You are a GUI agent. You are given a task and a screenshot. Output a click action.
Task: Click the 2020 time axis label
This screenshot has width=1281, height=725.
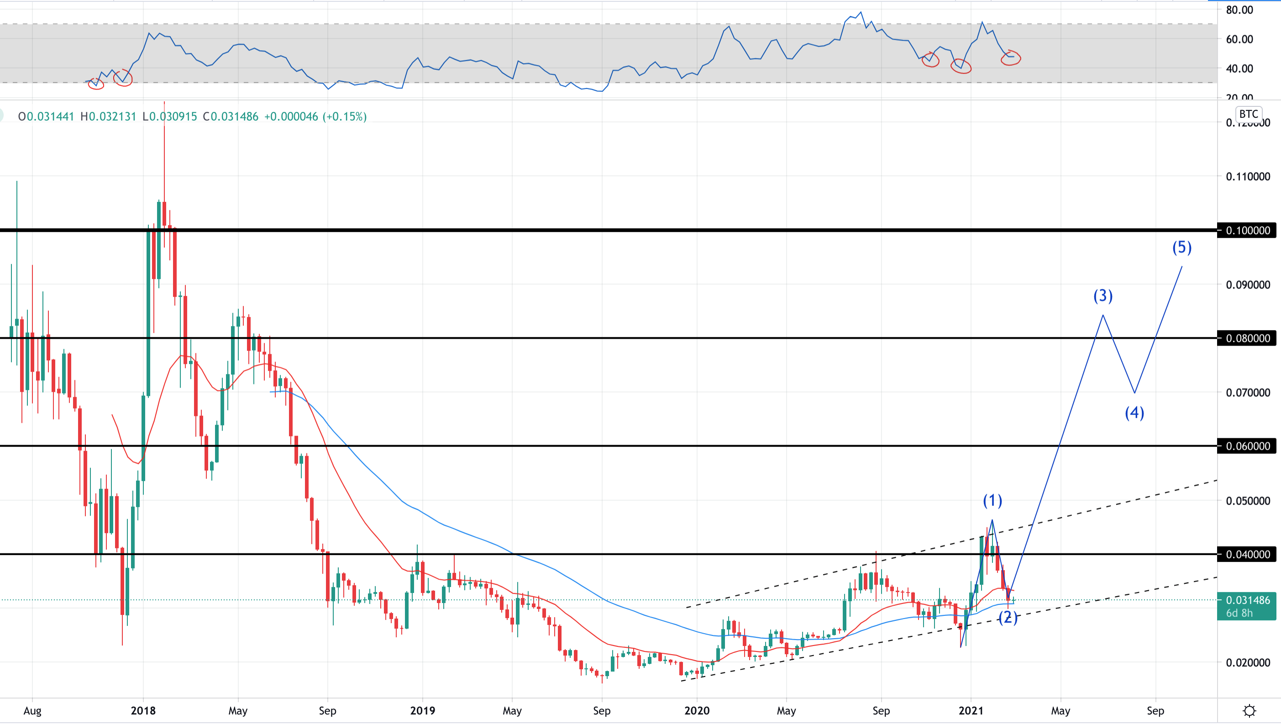click(x=697, y=711)
